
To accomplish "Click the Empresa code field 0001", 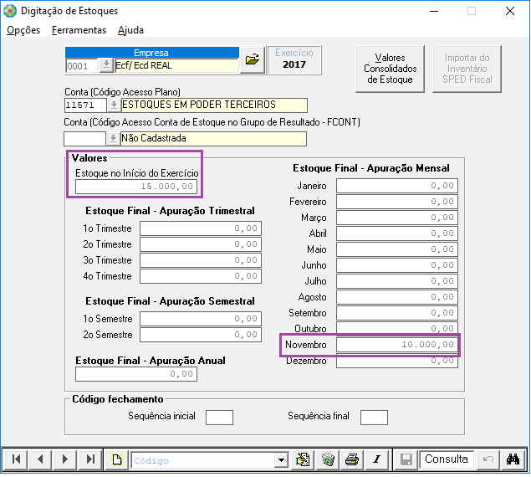I will pos(82,66).
